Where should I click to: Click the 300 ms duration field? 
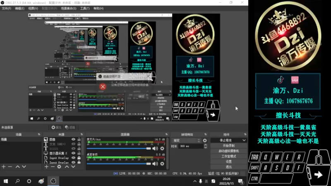click(x=191, y=146)
